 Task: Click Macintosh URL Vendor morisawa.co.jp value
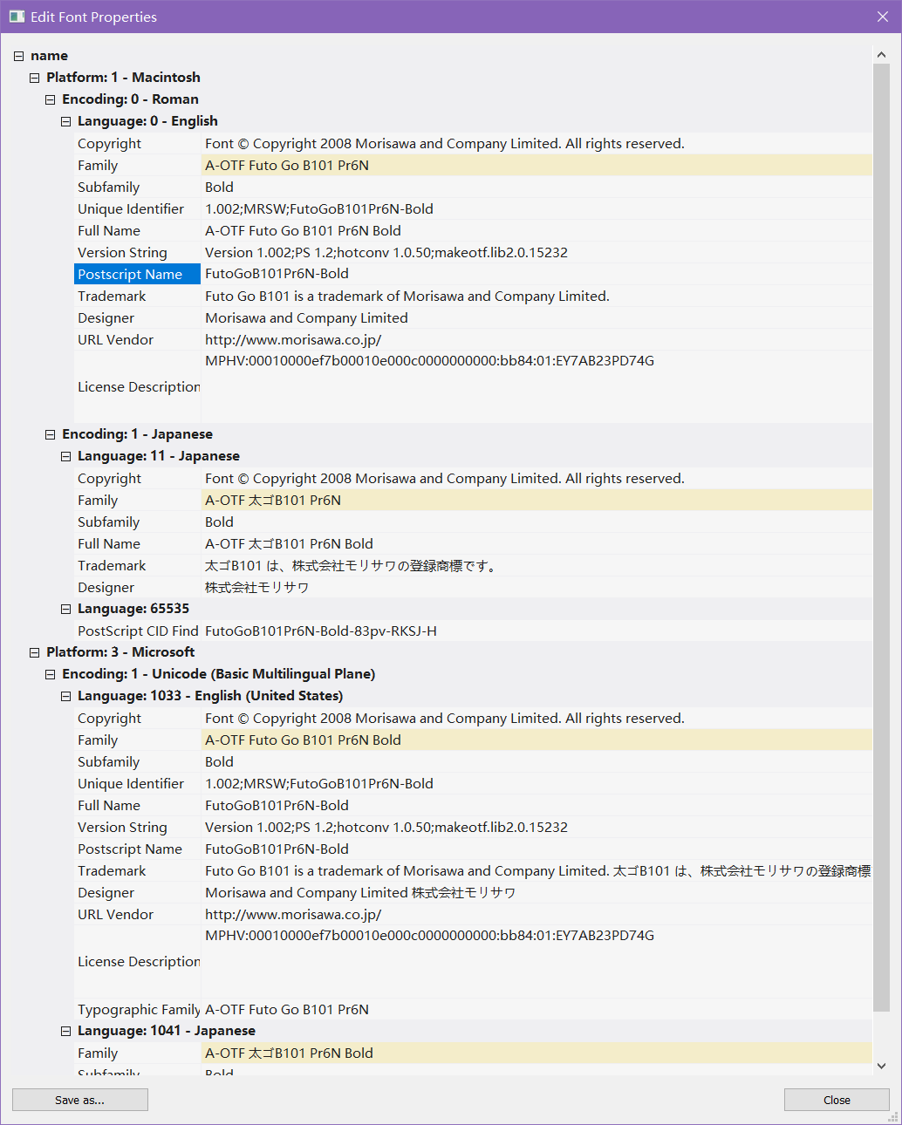coord(536,339)
